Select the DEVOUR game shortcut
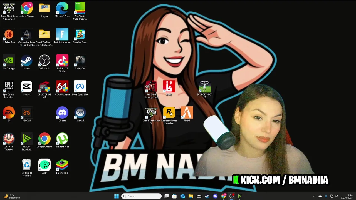The width and height of the screenshot is (356, 200). click(27, 114)
